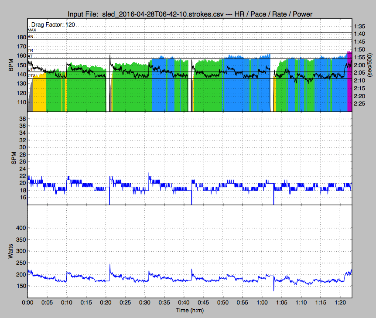The height and width of the screenshot is (318, 376).
Task: Click the TR heart-rate zone label
Action: pos(30,51)
